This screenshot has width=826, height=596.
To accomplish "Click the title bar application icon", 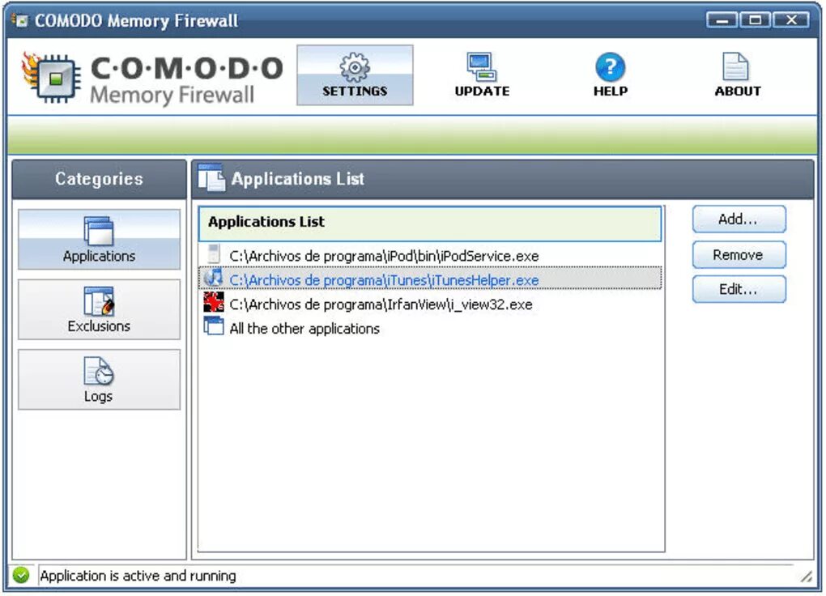I will click(20, 20).
